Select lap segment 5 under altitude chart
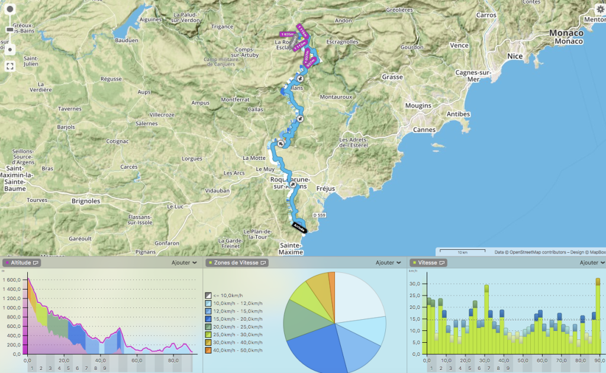Viewport: 606px width, 373px height. (68, 368)
